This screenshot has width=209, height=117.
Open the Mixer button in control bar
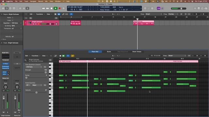click(x=24, y=8)
